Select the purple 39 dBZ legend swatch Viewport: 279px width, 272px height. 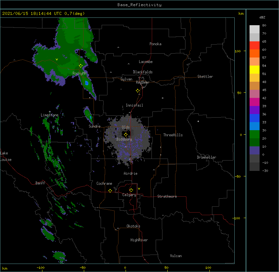coord(254,110)
